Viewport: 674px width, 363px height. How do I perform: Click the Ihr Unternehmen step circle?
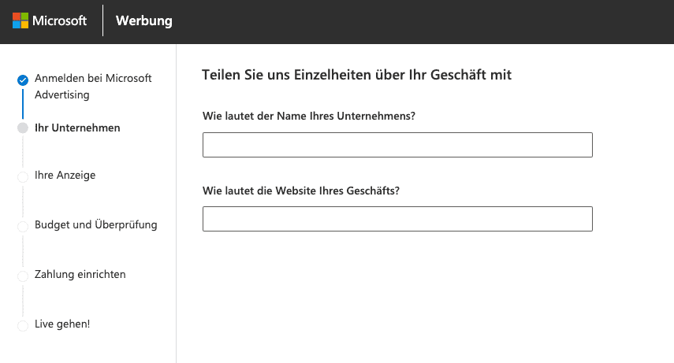pos(23,128)
